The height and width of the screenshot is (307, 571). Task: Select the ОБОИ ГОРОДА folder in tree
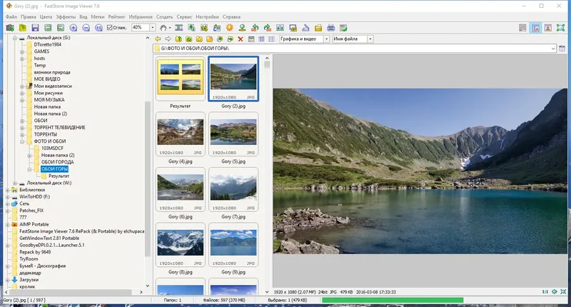coord(57,162)
